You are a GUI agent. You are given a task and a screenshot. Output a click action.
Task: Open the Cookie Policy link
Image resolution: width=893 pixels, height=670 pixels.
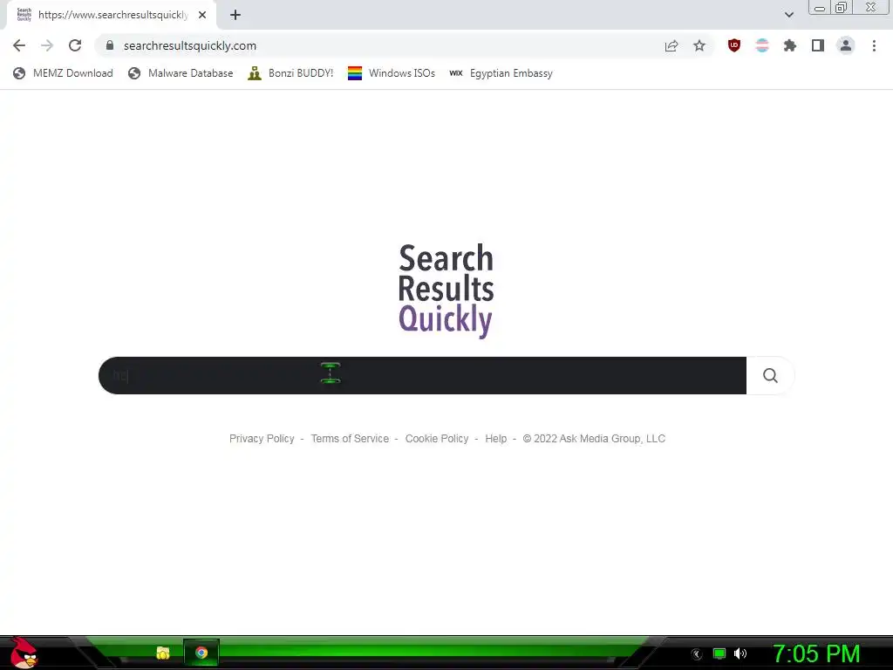(437, 439)
